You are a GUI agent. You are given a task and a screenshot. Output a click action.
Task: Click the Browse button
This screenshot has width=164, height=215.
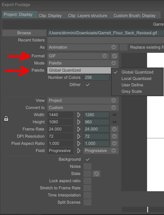(24, 33)
